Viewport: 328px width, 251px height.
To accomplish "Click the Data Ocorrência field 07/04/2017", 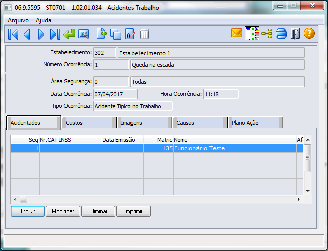I will click(115, 94).
